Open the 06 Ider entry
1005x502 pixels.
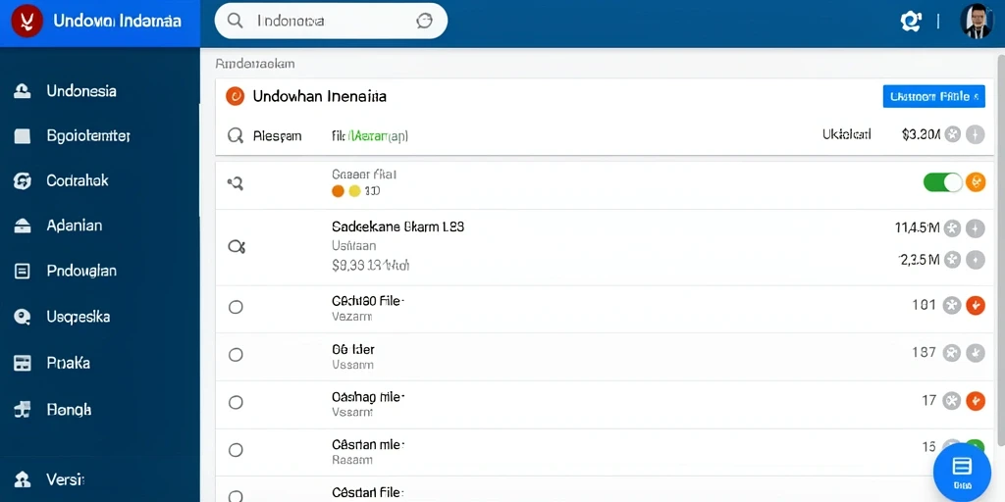click(353, 350)
